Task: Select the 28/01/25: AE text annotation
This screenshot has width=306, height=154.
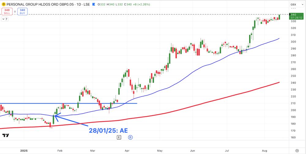Action: click(x=108, y=130)
